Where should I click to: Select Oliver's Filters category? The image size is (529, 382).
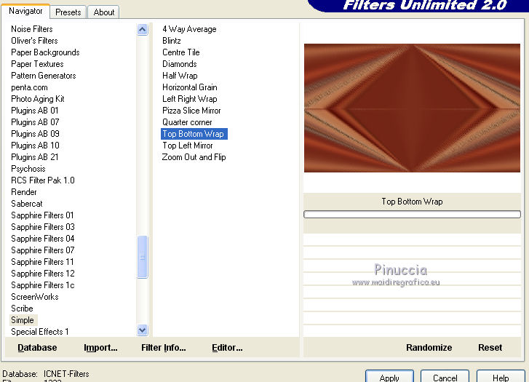34,41
